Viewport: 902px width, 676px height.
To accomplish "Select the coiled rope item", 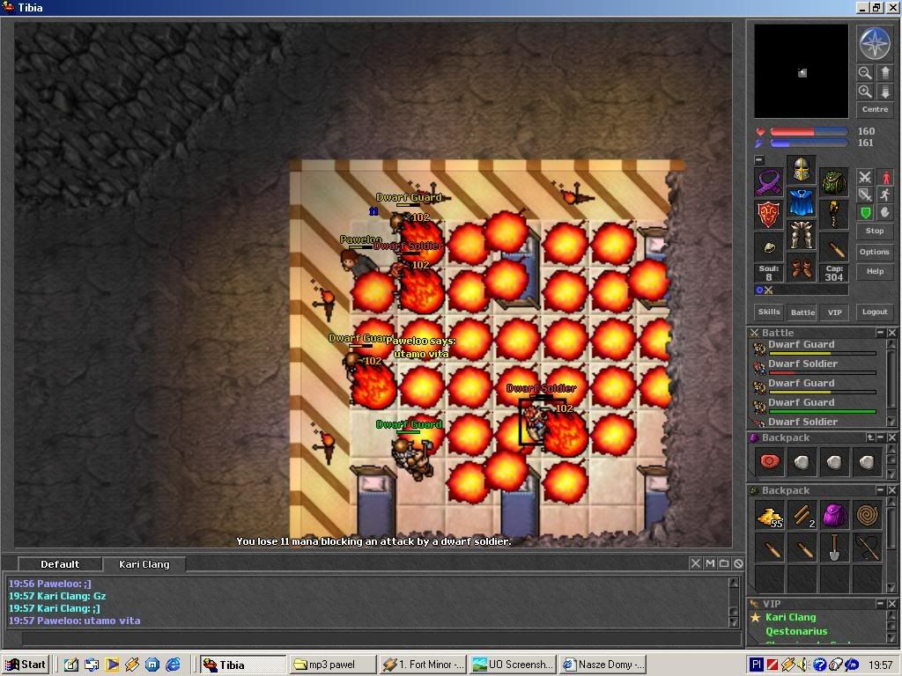I will (x=867, y=516).
